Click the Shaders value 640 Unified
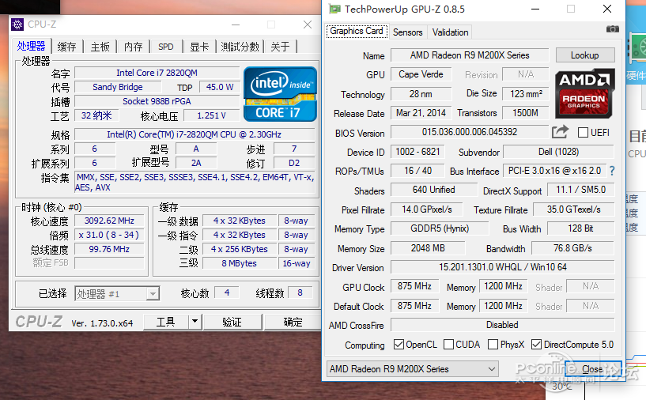Screen dimensions: 646x400 pos(434,190)
